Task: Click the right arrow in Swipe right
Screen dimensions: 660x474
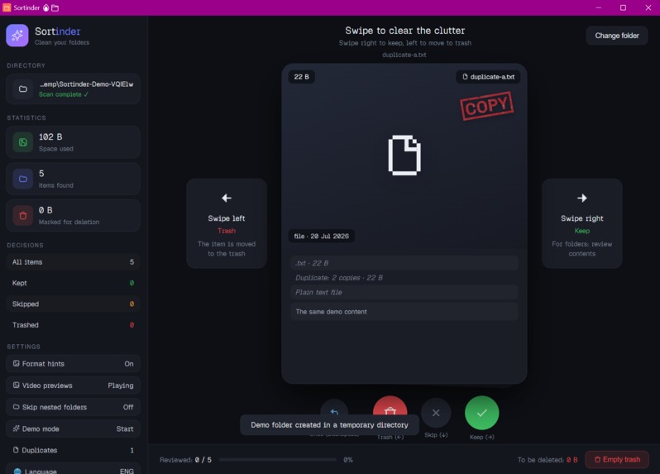Action: pyautogui.click(x=582, y=198)
